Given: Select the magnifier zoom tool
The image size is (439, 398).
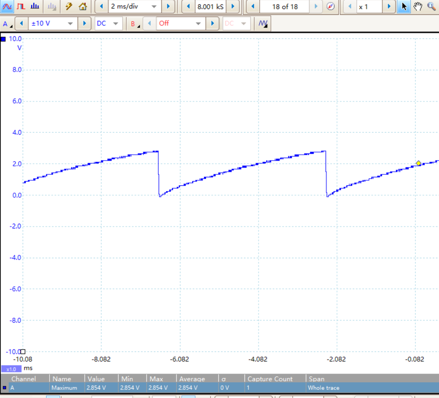Looking at the screenshot, I should click(432, 7).
